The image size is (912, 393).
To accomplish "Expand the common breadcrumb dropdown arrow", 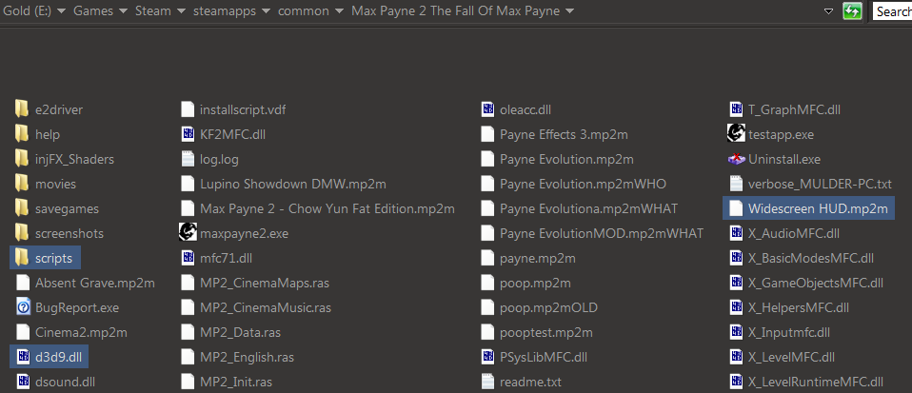I will (337, 11).
